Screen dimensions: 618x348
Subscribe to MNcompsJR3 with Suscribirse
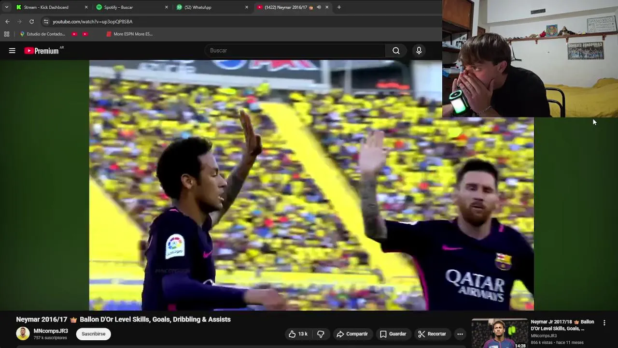[x=93, y=334]
